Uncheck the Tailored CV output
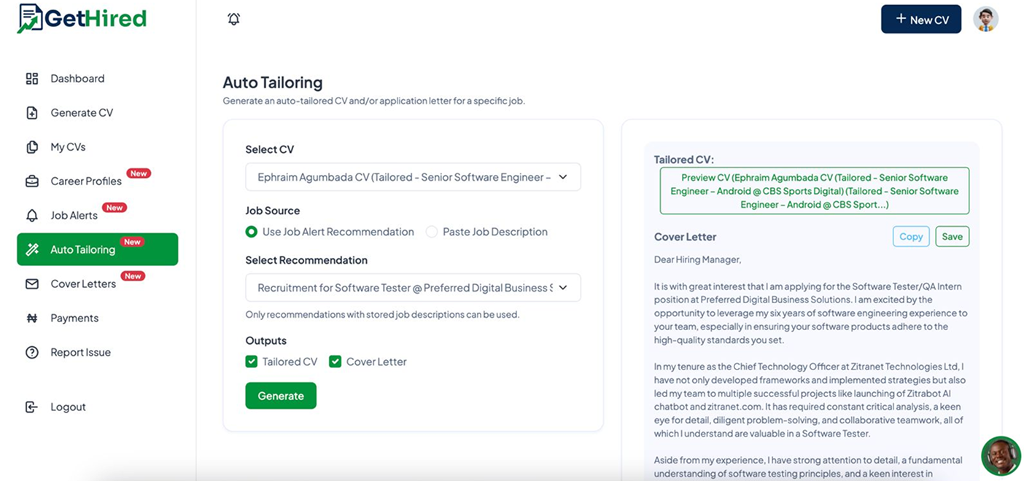This screenshot has width=1024, height=481. pyautogui.click(x=252, y=361)
